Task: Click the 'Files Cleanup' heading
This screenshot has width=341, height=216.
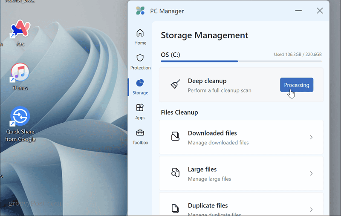Action: [x=179, y=112]
